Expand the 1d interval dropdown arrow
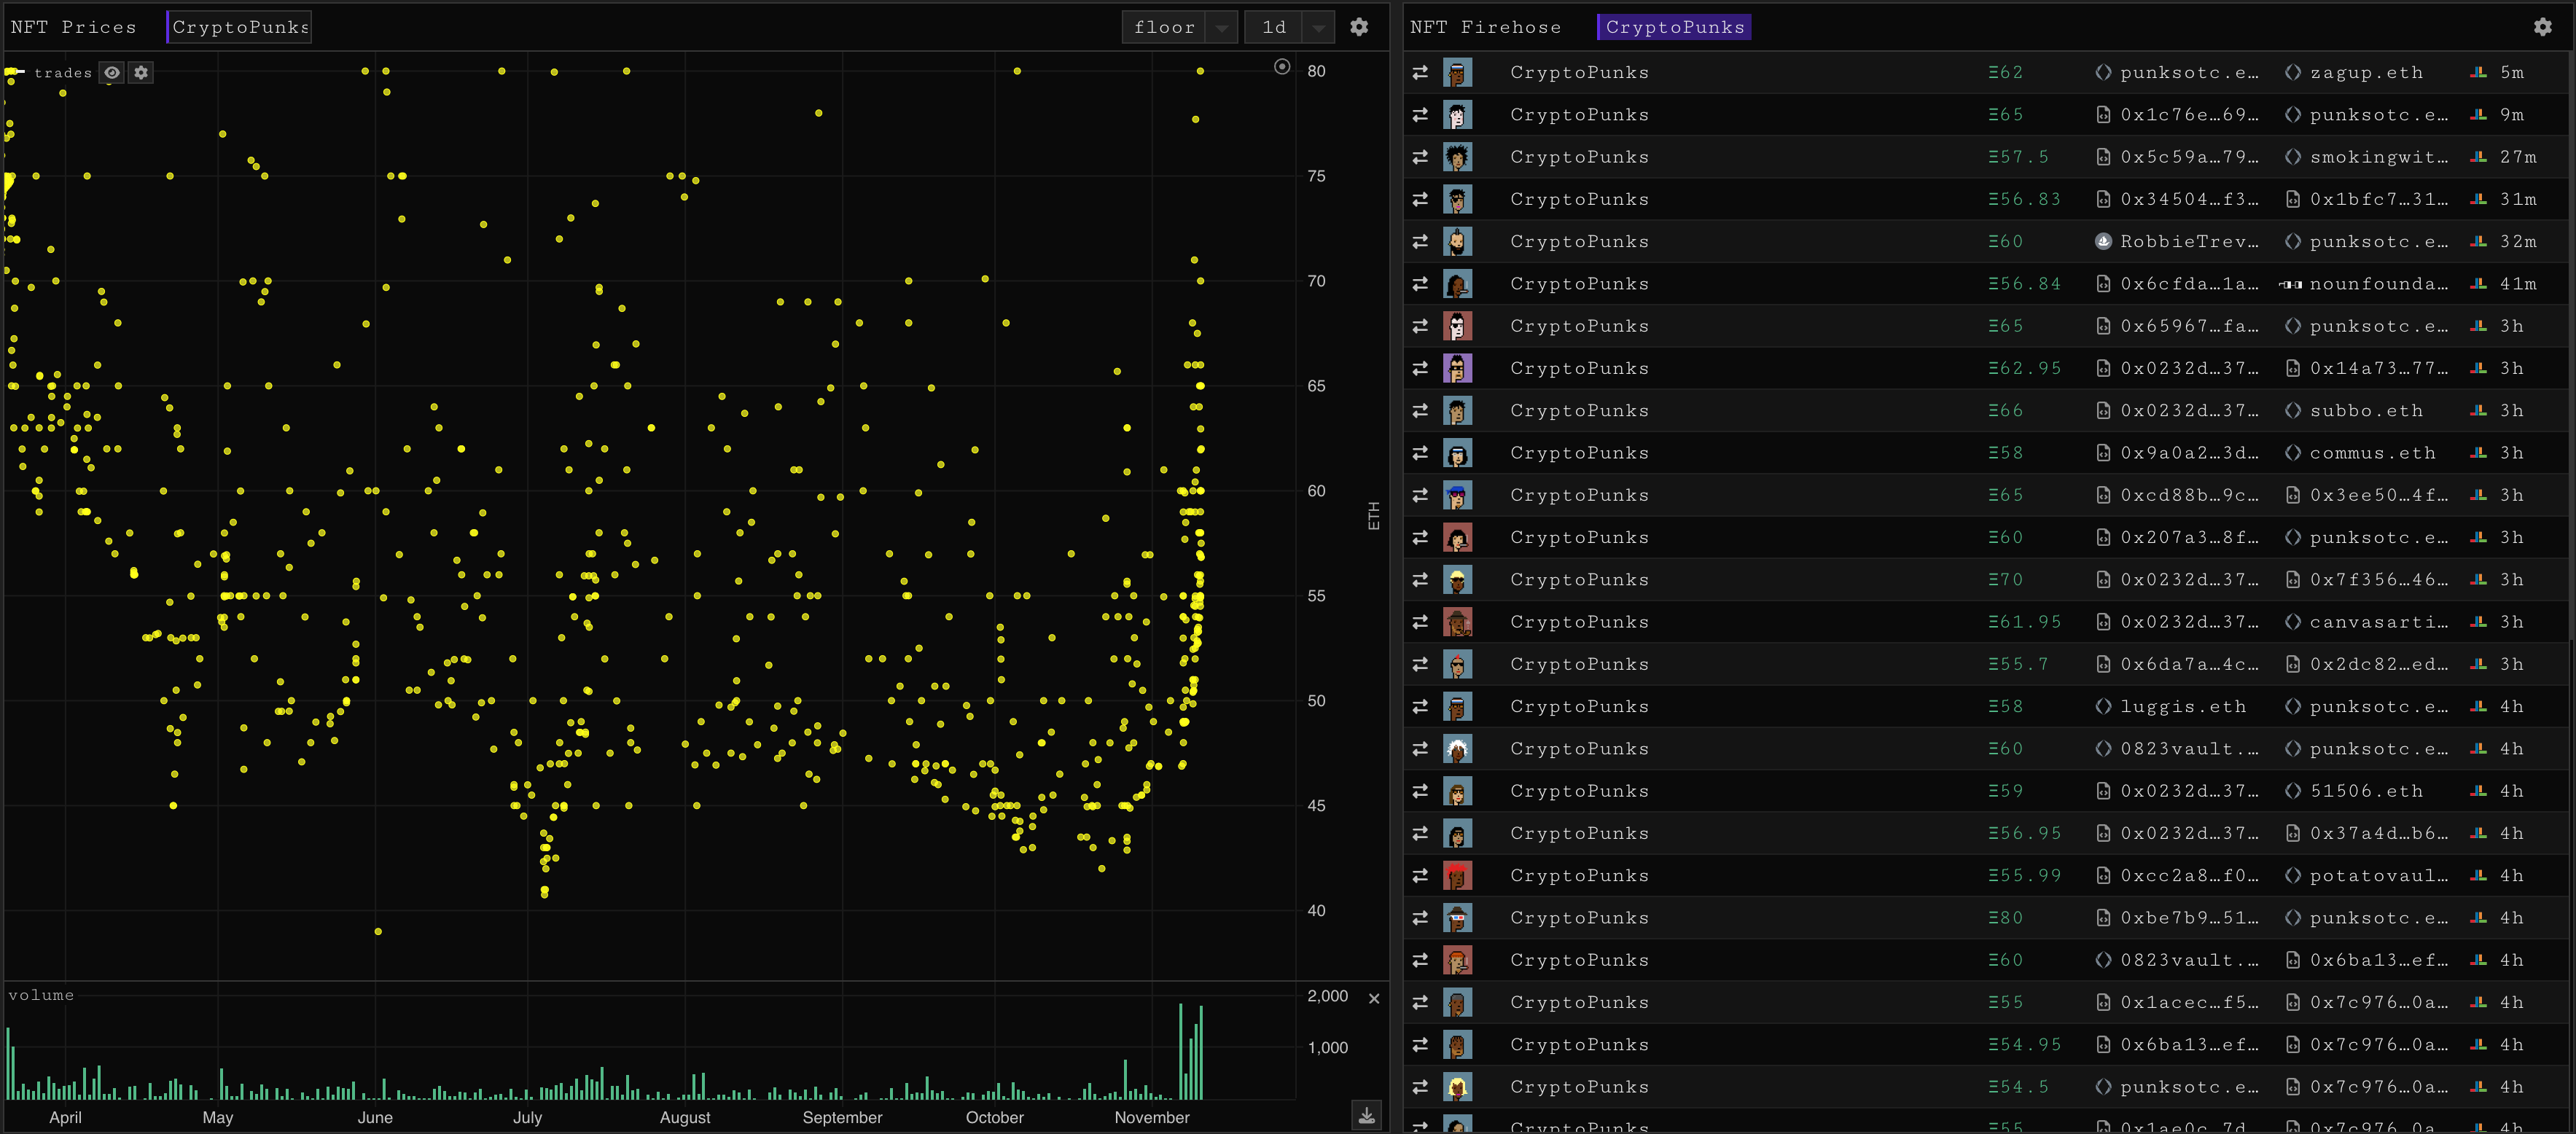 click(1318, 28)
